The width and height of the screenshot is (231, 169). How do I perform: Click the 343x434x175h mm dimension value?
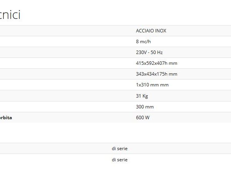click(x=157, y=74)
